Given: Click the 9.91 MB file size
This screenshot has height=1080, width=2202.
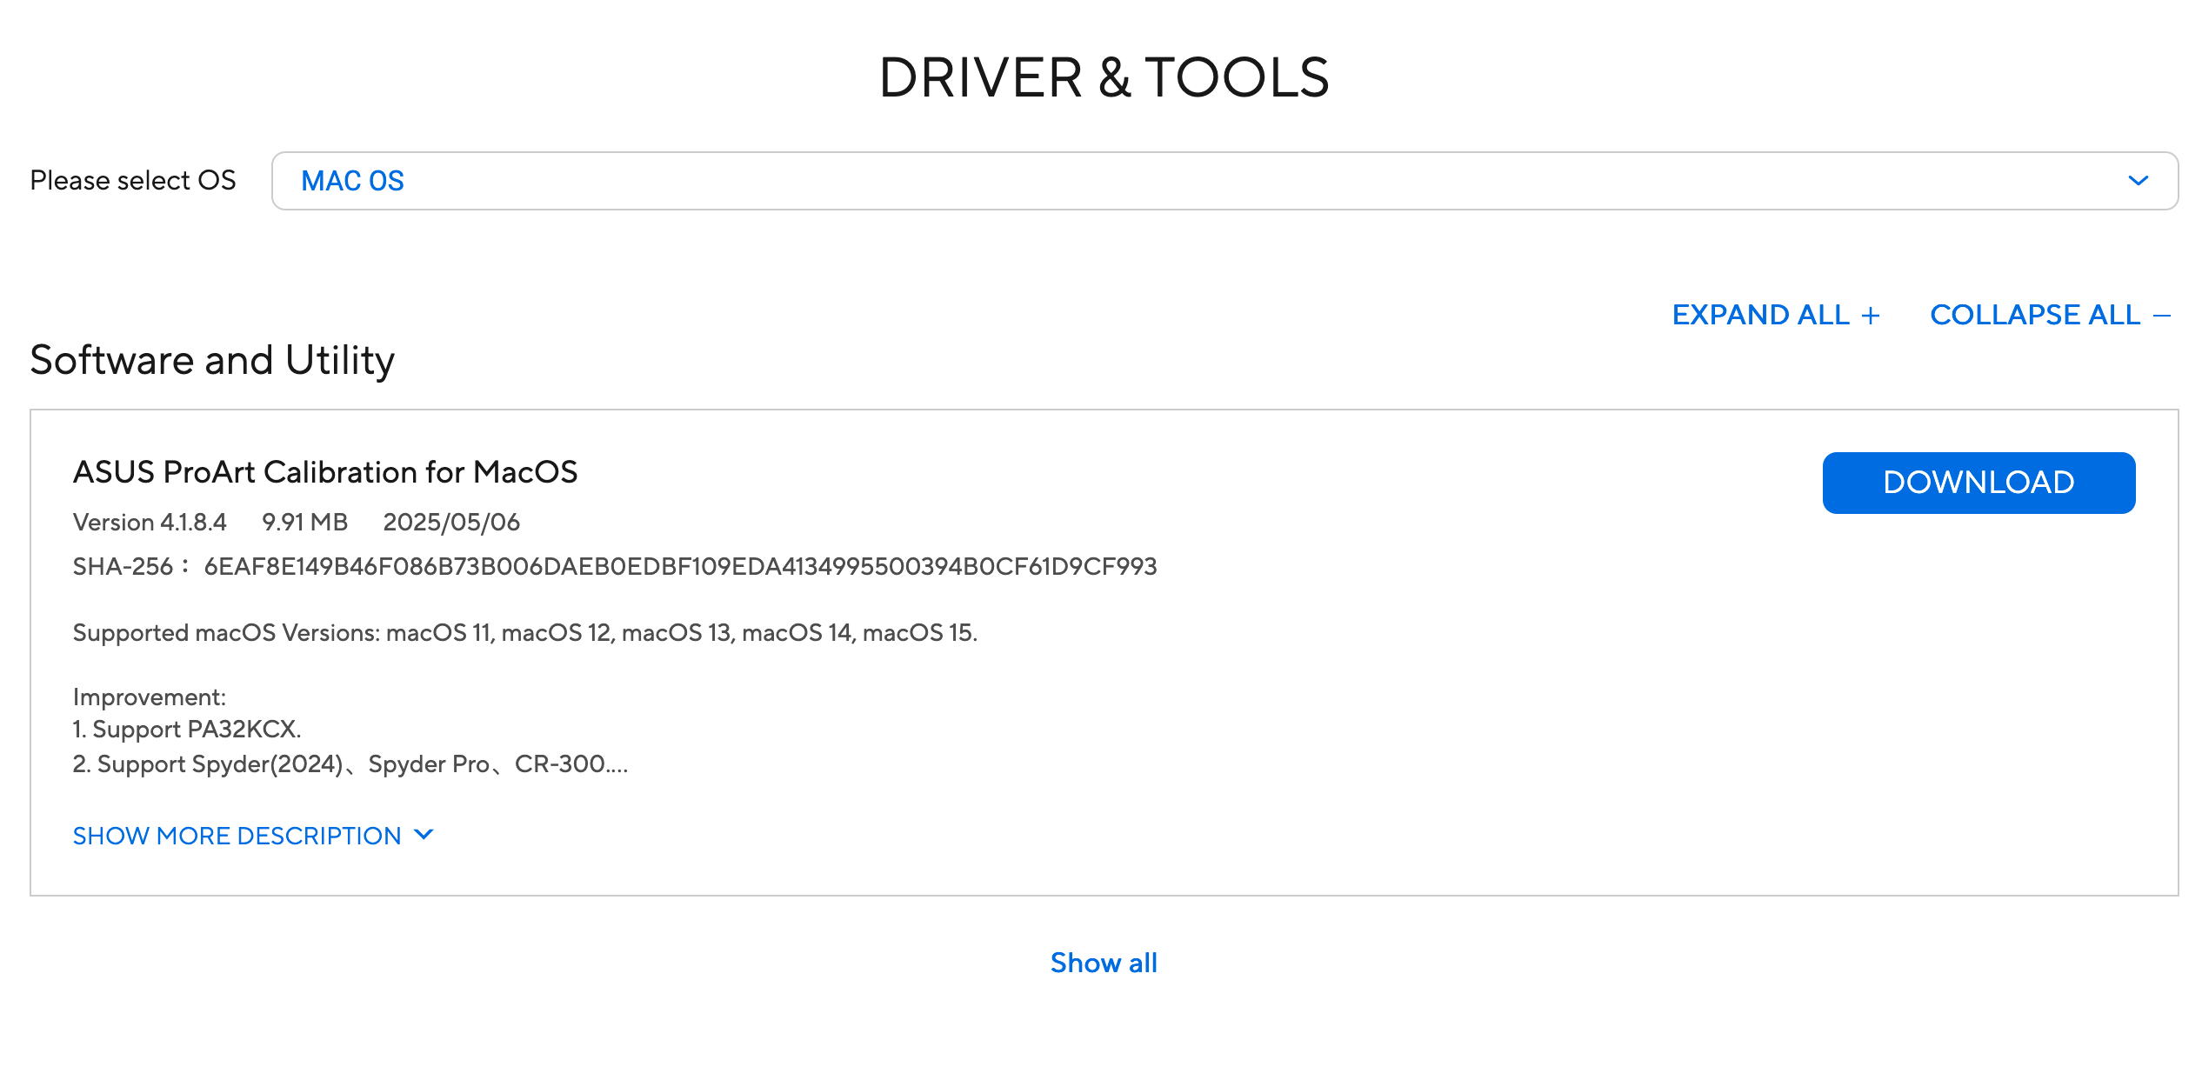Looking at the screenshot, I should pyautogui.click(x=304, y=522).
